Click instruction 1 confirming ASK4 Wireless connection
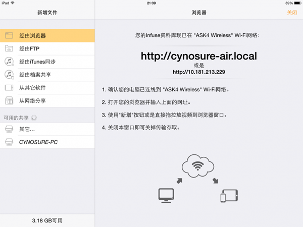The width and height of the screenshot is (303, 227). pyautogui.click(x=166, y=90)
